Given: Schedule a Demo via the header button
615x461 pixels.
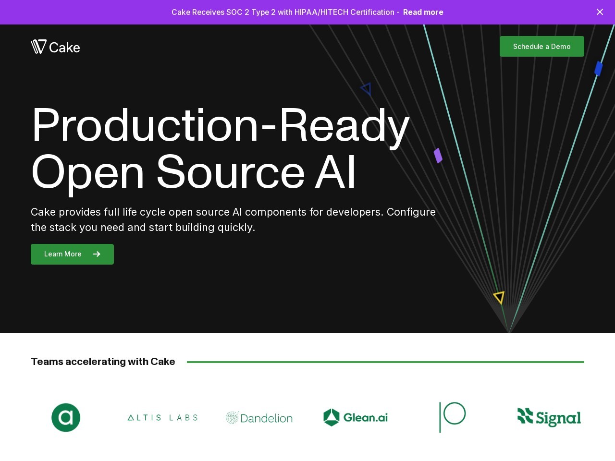Looking at the screenshot, I should pyautogui.click(x=542, y=46).
